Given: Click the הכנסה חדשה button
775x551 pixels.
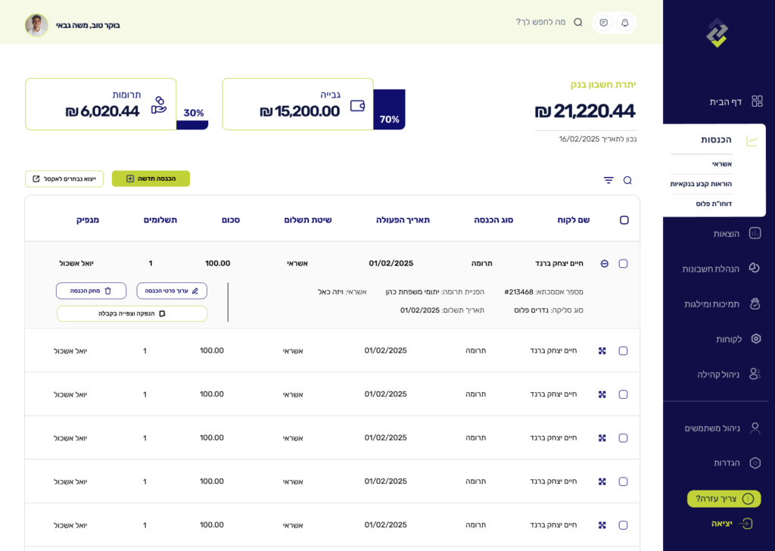Looking at the screenshot, I should point(151,179).
